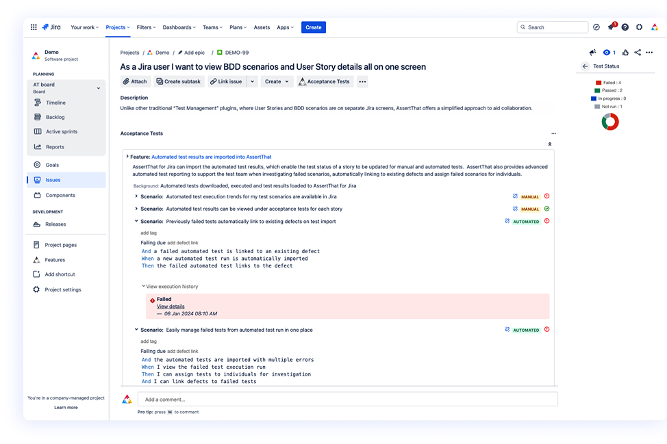Toggle watching with the eye icon
The height and width of the screenshot is (444, 667).
(605, 52)
